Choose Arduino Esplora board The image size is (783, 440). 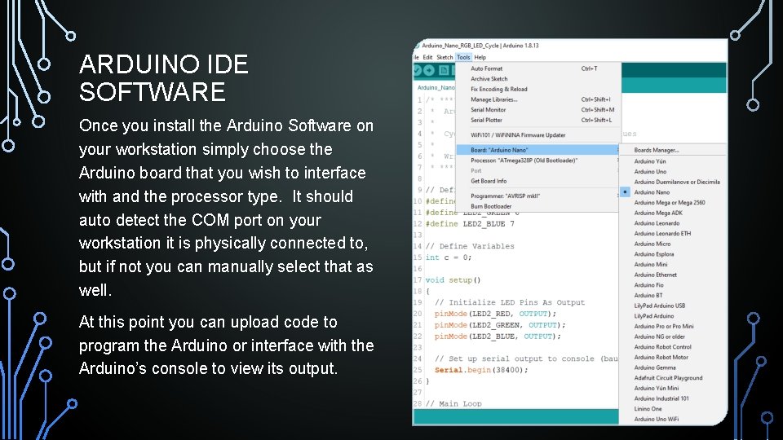673,254
